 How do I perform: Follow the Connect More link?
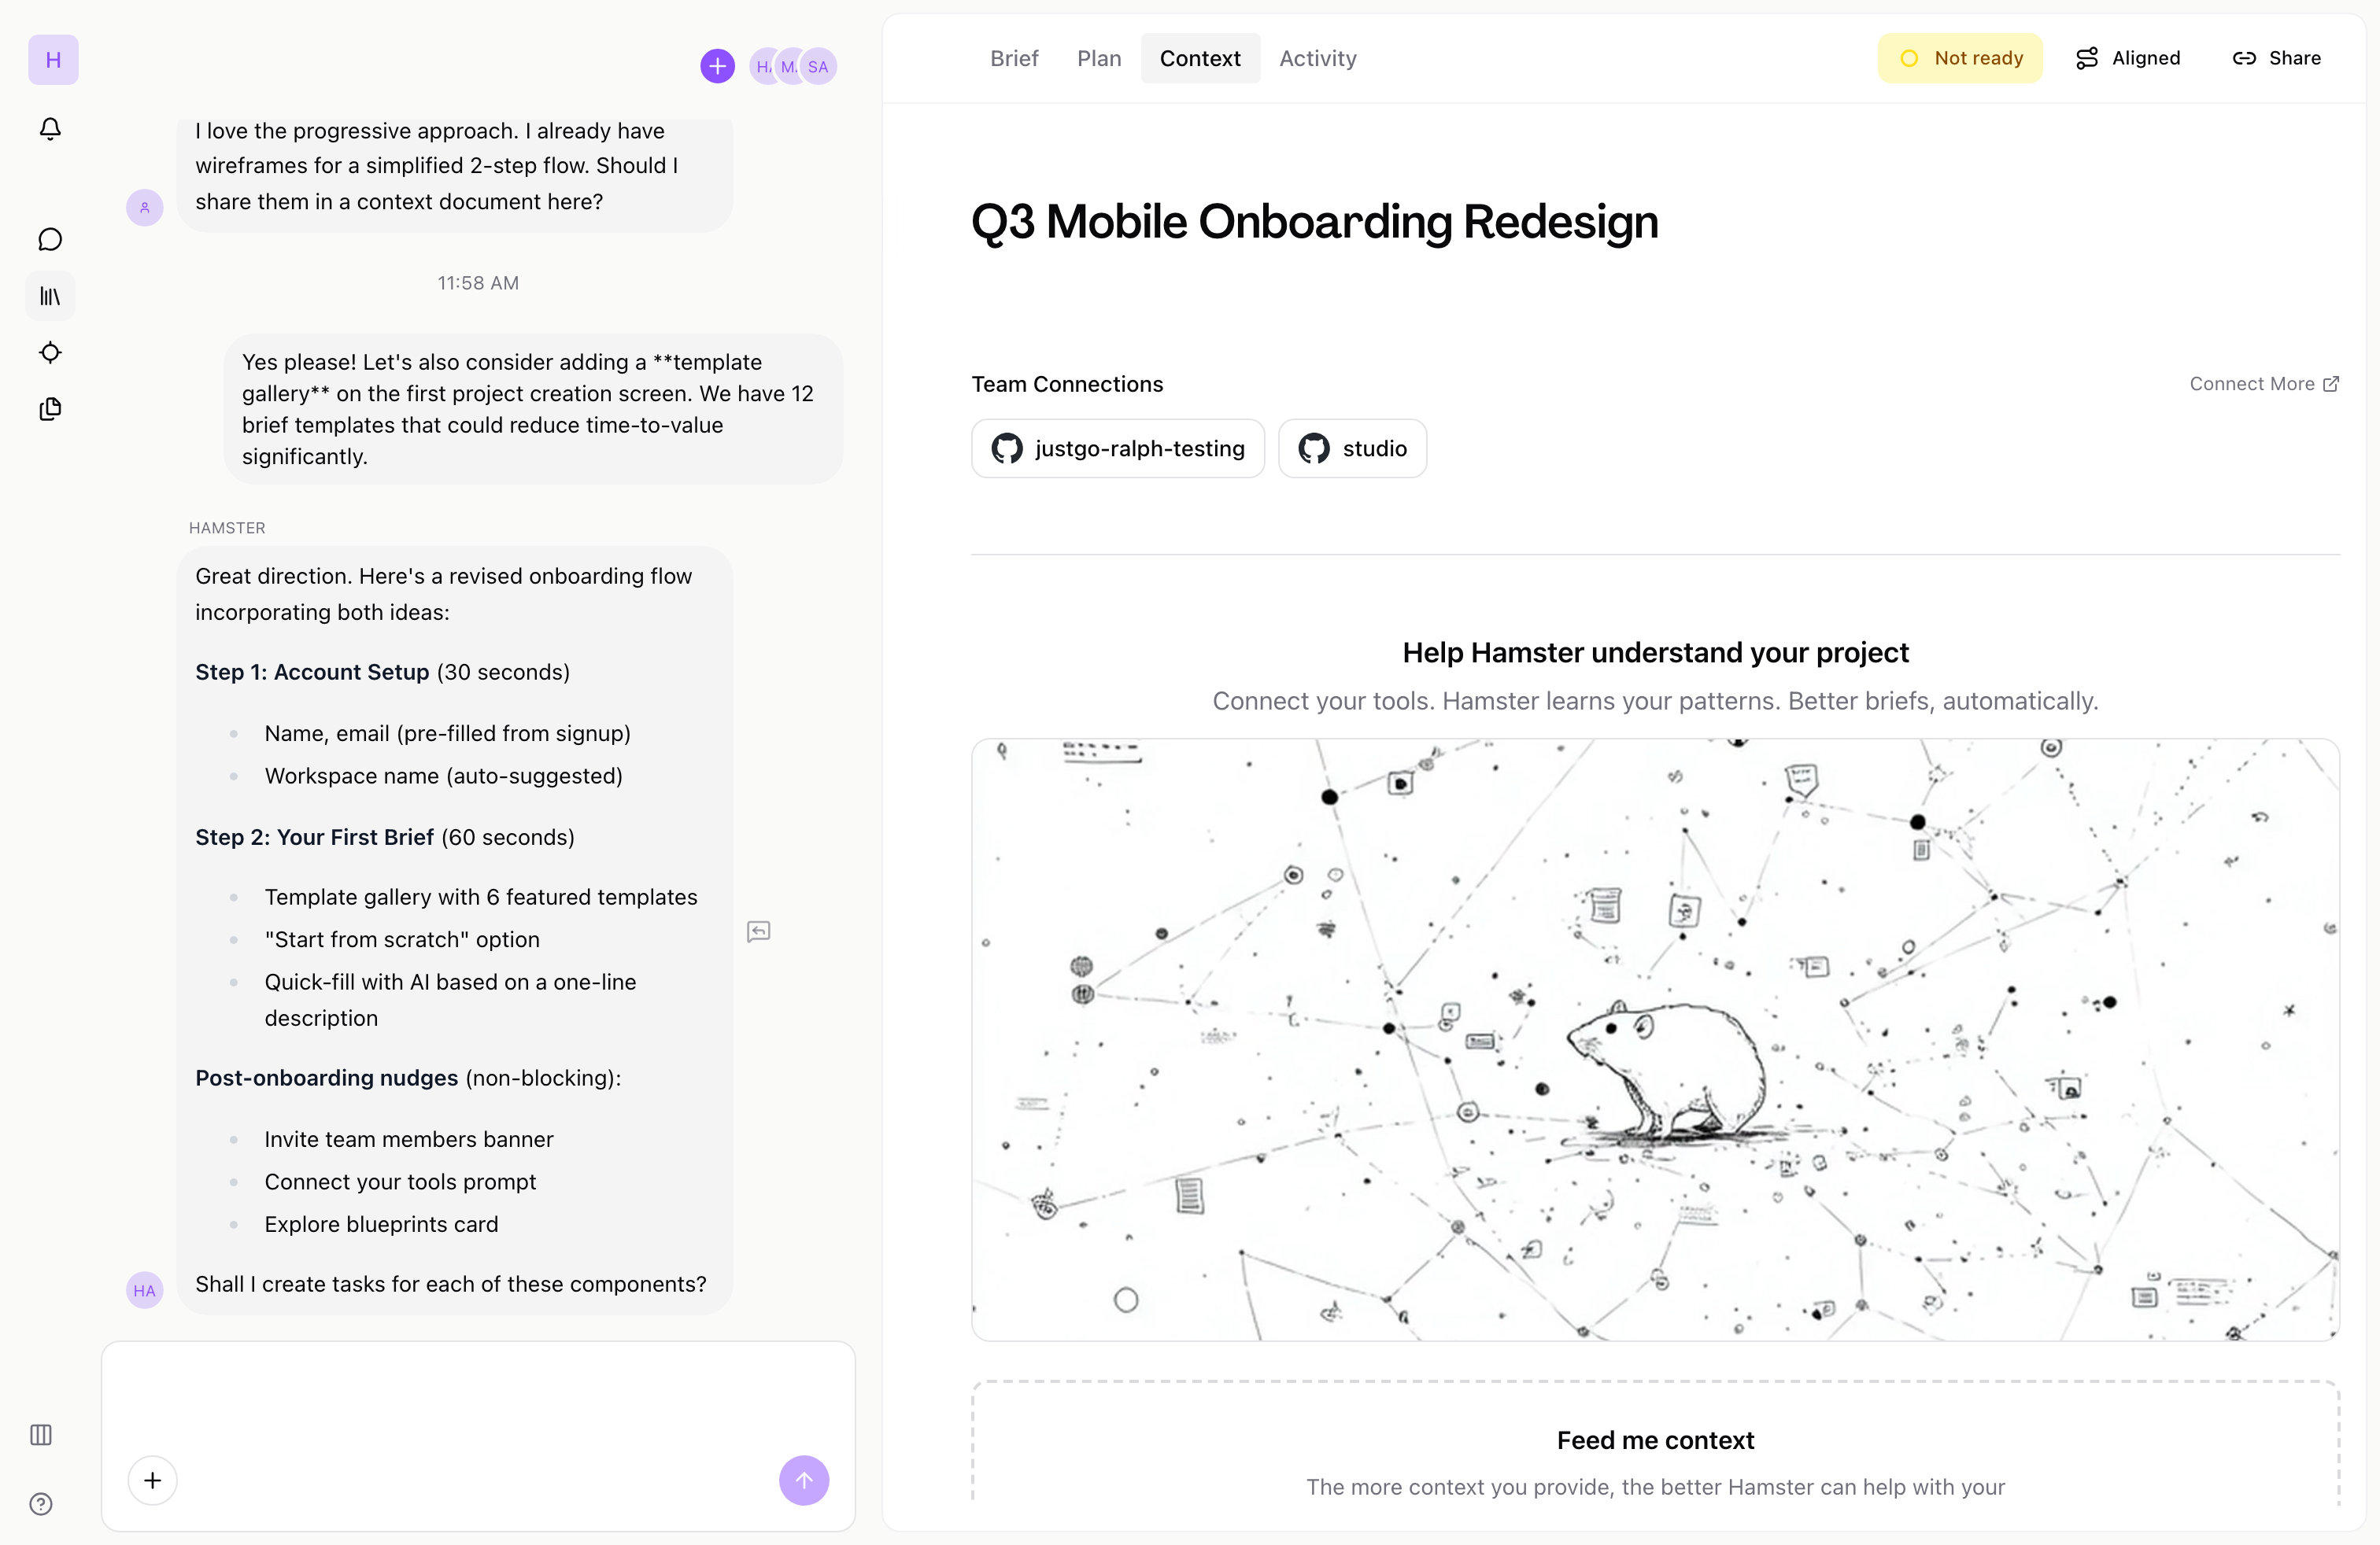[x=2263, y=384]
